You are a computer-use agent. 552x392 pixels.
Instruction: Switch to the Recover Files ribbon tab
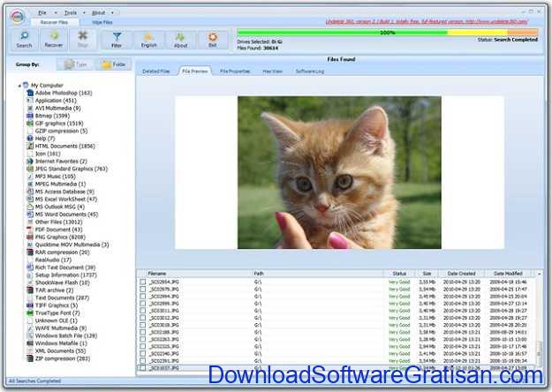click(54, 22)
